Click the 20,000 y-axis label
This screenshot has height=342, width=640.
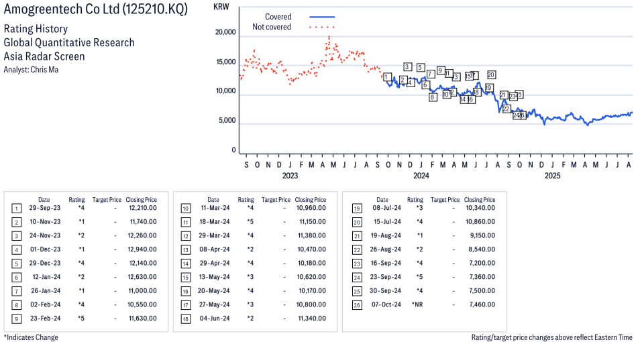225,32
